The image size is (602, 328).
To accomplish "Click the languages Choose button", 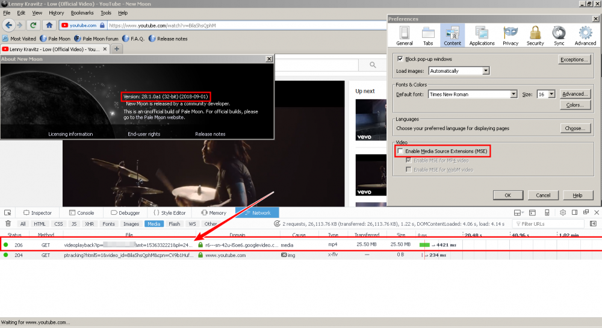I will (575, 129).
